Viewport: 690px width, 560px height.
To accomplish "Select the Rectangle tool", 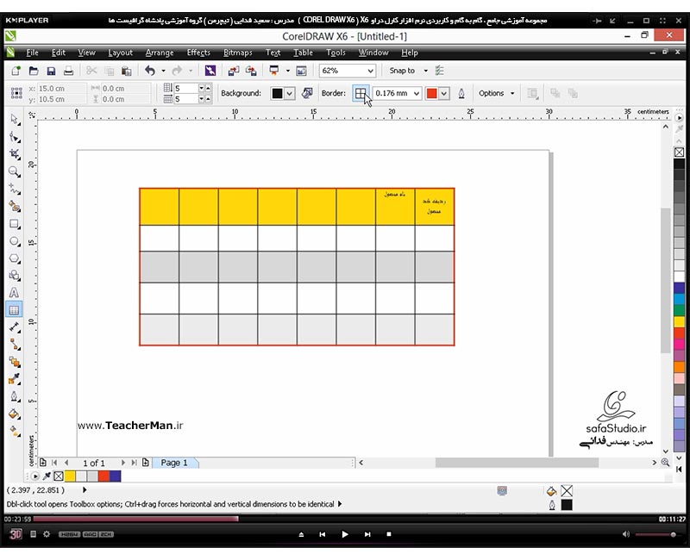I will (15, 224).
